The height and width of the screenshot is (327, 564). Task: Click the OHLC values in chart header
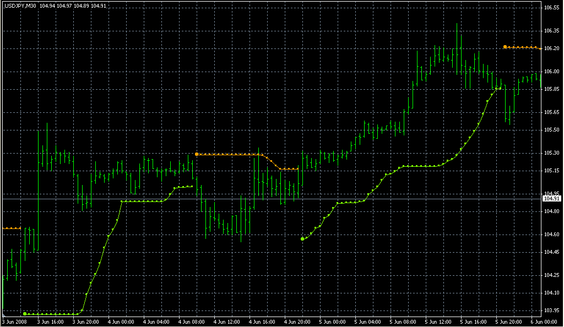(74, 6)
